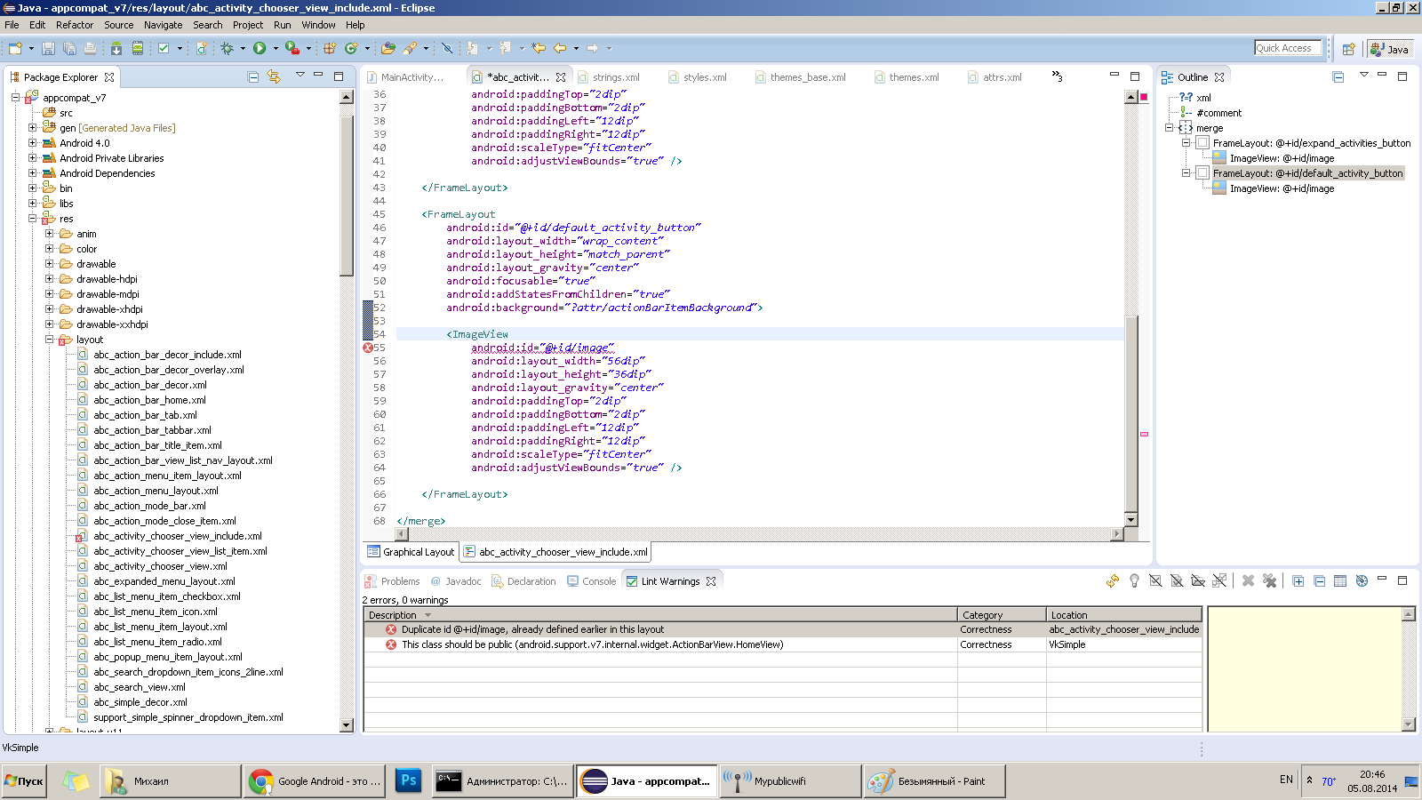1422x800 pixels.
Task: Expand the anim folder
Action: (x=50, y=234)
